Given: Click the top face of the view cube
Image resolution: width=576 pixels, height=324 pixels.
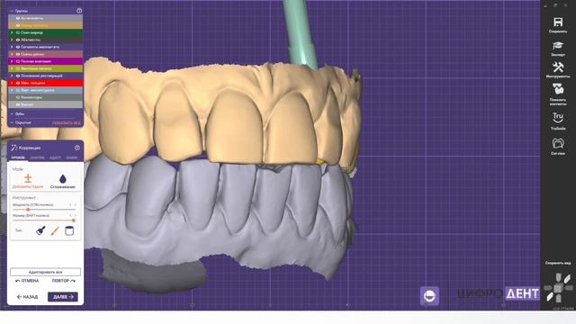Looking at the screenshot, I should (558, 278).
